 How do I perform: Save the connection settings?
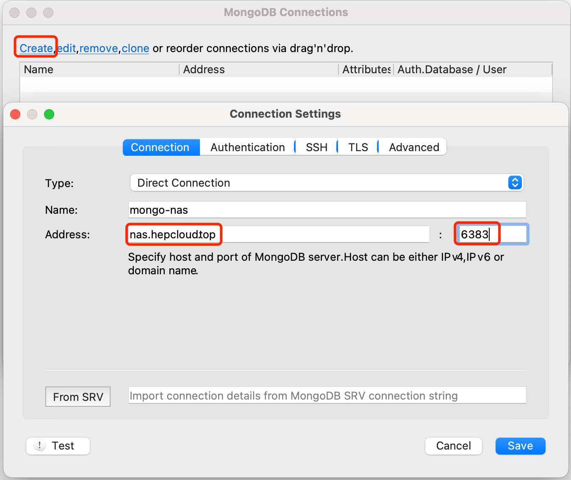point(520,446)
